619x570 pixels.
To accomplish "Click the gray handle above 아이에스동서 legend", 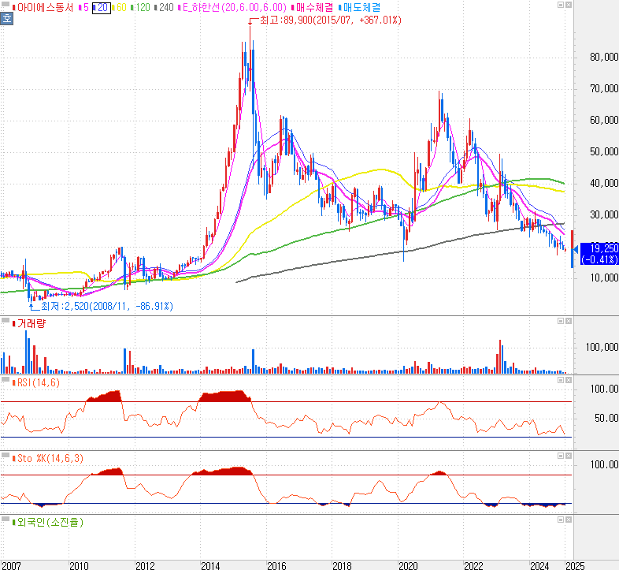I will click(6, 4).
